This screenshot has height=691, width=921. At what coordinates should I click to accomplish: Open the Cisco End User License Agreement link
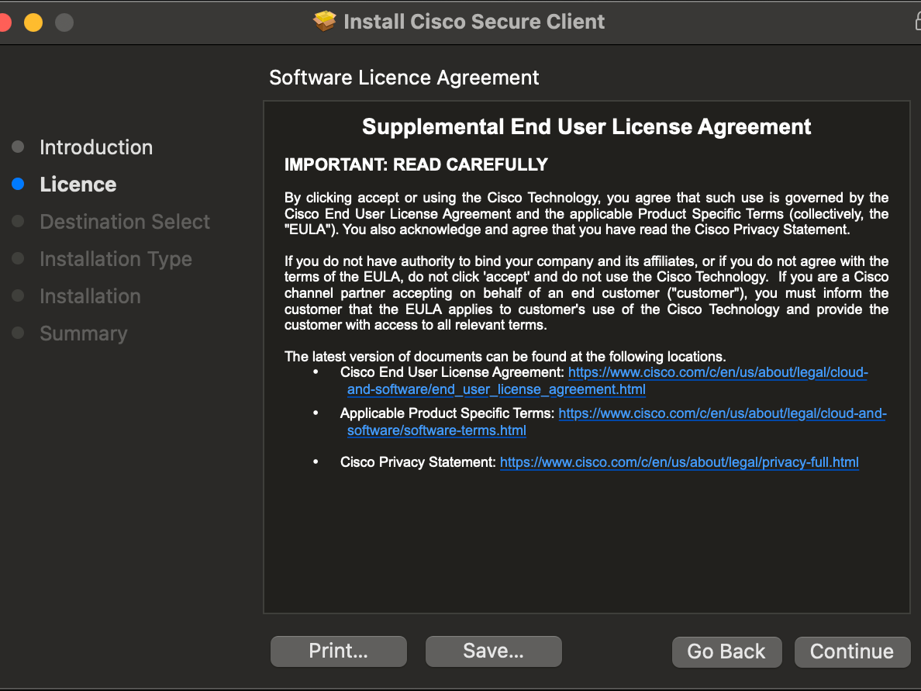click(x=717, y=373)
